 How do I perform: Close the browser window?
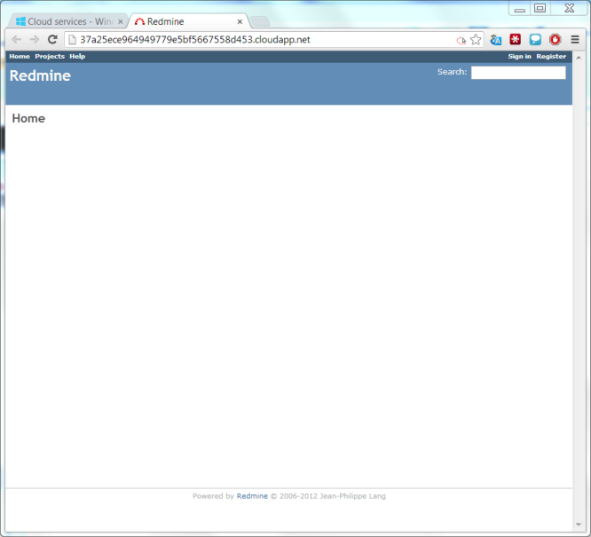click(569, 8)
